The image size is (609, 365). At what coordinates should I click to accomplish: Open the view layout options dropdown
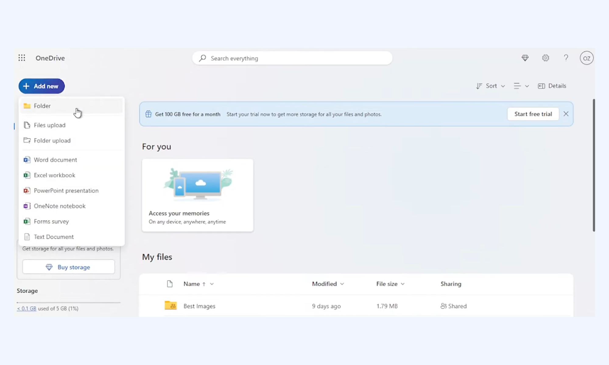[521, 86]
